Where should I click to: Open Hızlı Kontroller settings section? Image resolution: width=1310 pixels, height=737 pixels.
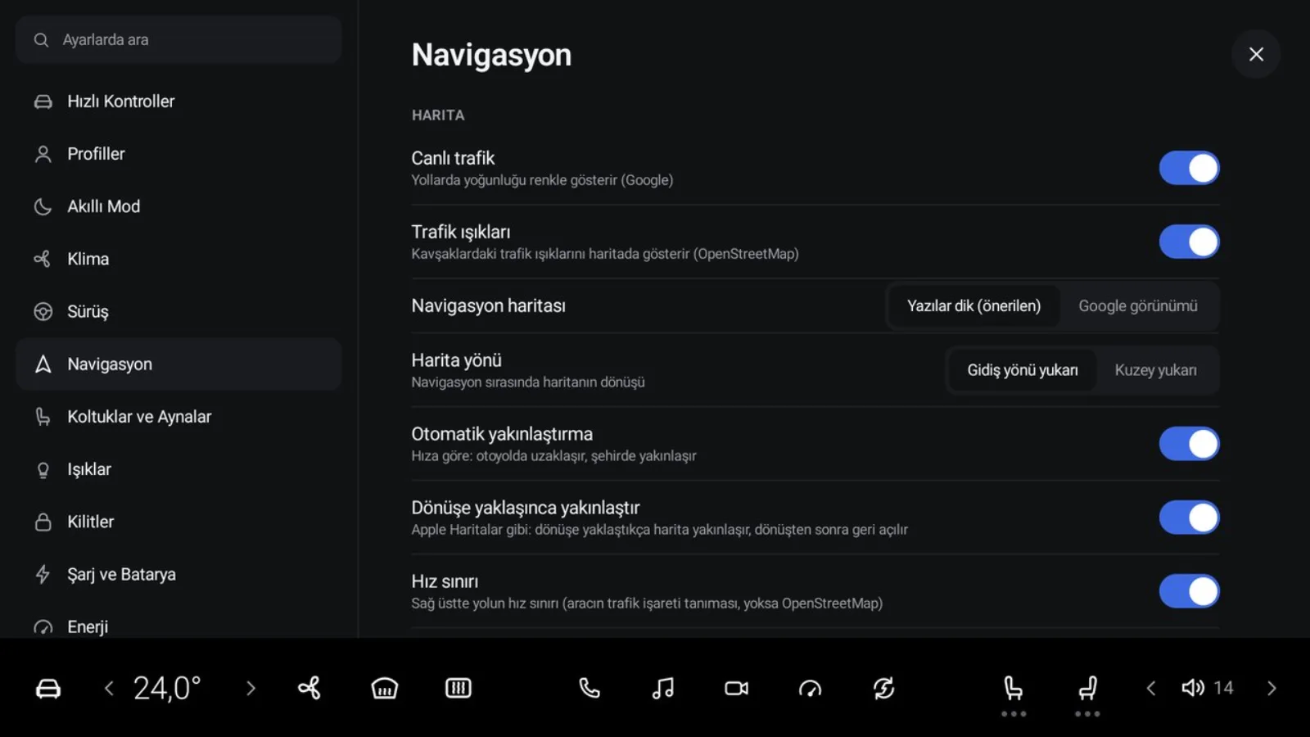[178, 102]
